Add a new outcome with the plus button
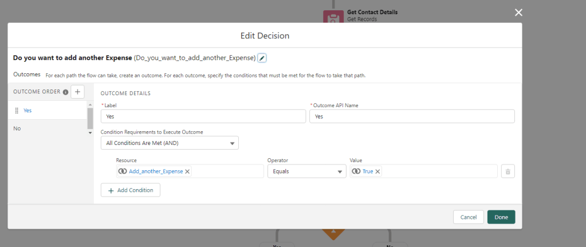This screenshot has height=247, width=586. click(77, 92)
